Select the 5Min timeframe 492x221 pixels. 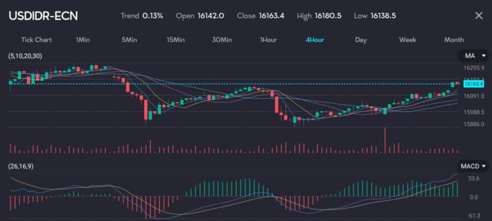(x=129, y=40)
